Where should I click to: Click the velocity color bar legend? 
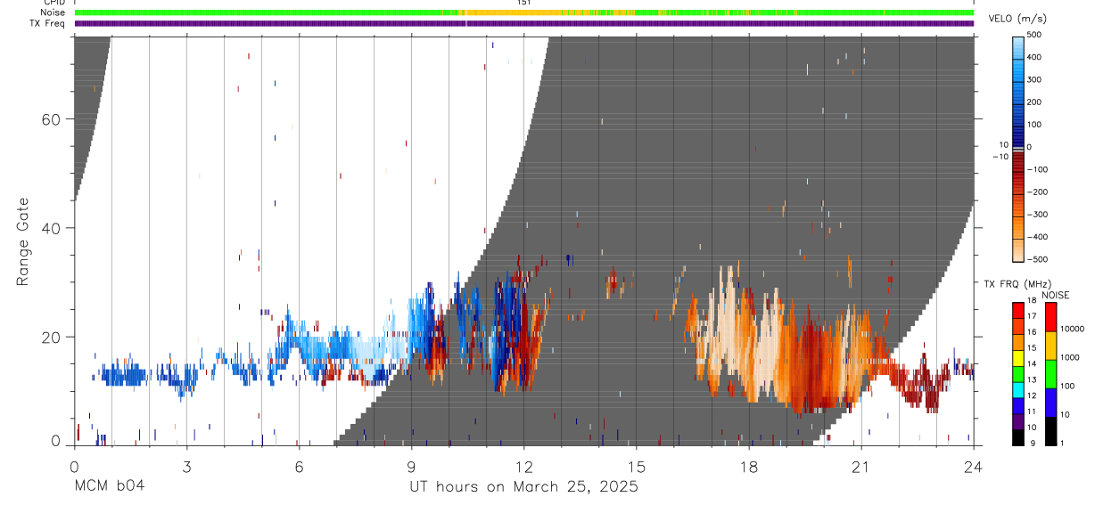click(x=1018, y=147)
